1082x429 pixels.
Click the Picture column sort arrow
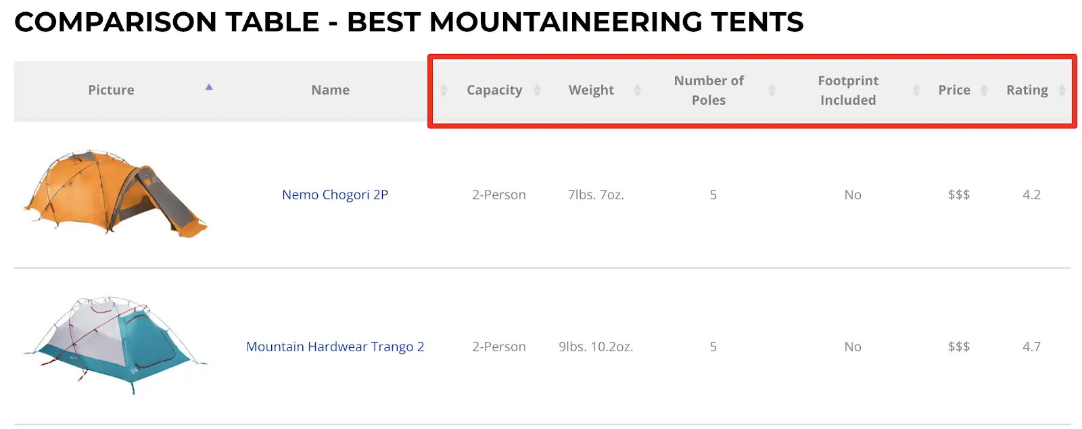click(209, 87)
